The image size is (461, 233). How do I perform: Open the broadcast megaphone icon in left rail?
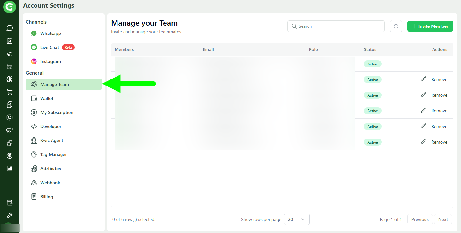(x=10, y=54)
